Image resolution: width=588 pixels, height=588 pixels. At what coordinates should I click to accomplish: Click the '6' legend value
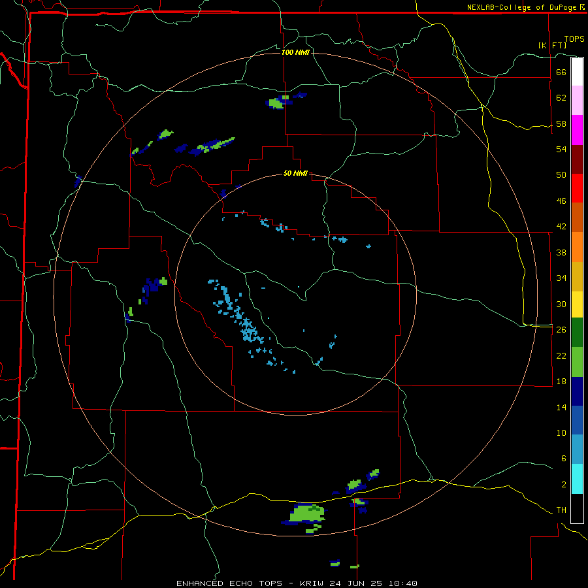click(564, 459)
